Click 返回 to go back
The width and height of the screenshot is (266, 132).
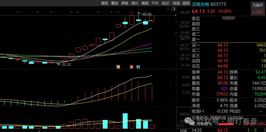(x=186, y=3)
